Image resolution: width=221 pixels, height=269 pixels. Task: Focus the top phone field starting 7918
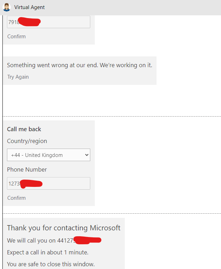[x=48, y=22]
